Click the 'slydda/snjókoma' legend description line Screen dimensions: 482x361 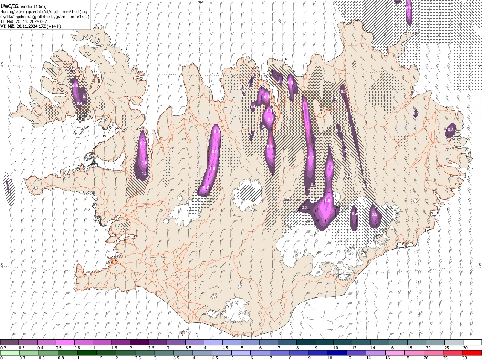(45, 17)
